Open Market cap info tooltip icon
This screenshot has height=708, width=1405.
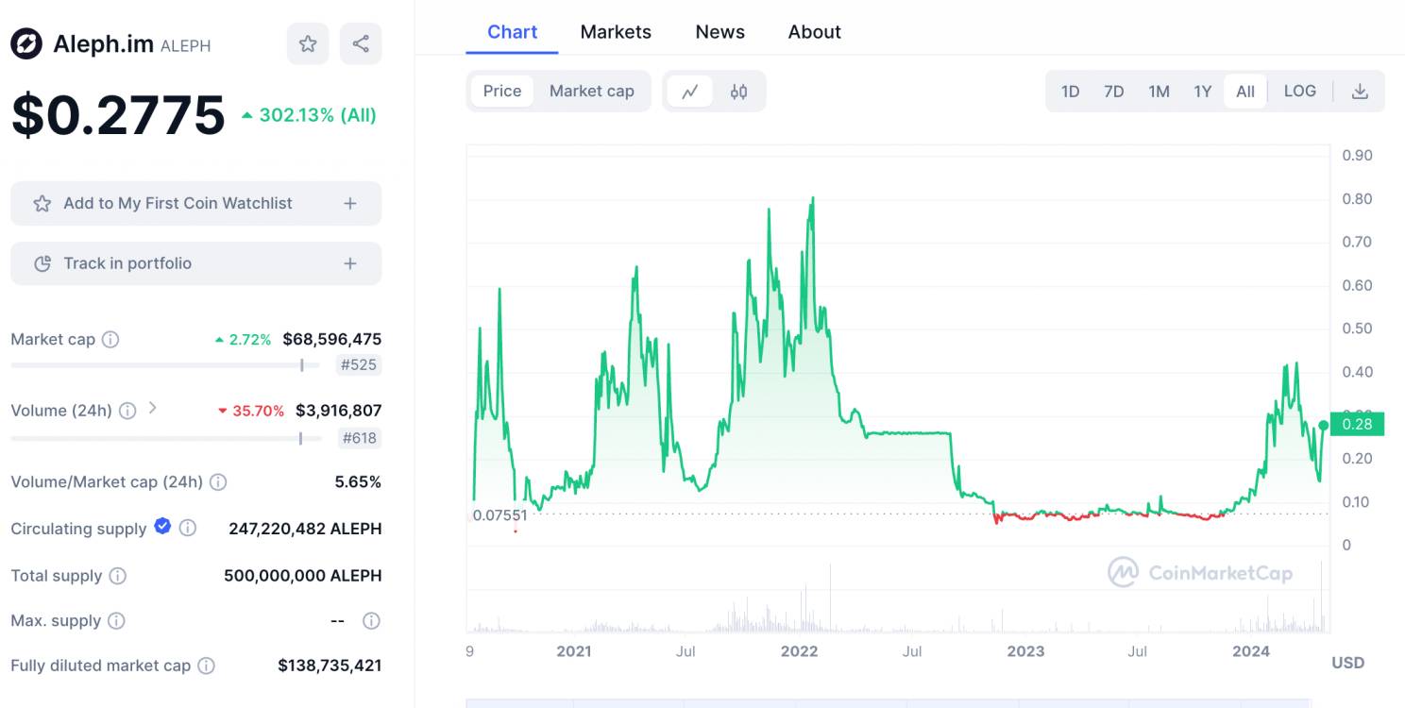point(110,340)
